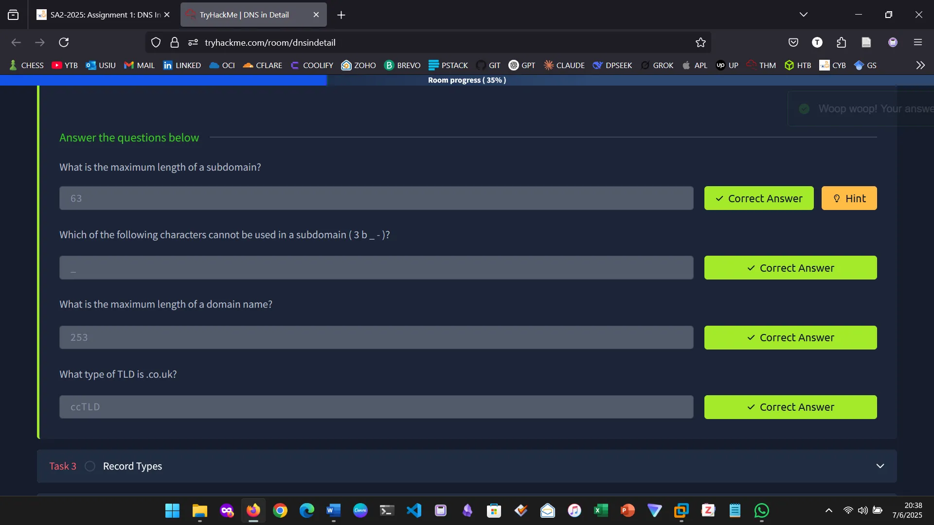Click the subdomain answer field showing 63
934x525 pixels.
(376, 198)
